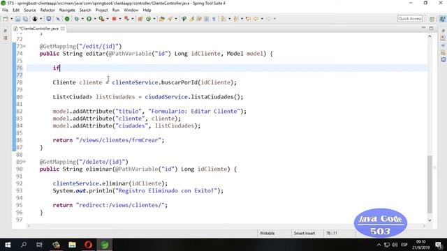Click the buscarPorId method call on line 78

tap(179, 82)
